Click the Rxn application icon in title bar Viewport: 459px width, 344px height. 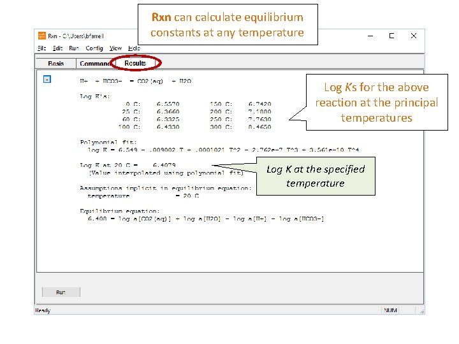click(x=42, y=36)
